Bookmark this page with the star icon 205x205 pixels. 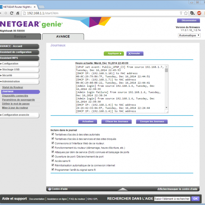pyautogui.click(x=186, y=13)
